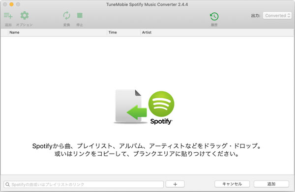Screen dimensions: 295x192
Task: Click the plus button beside link field
Action: click(175, 184)
